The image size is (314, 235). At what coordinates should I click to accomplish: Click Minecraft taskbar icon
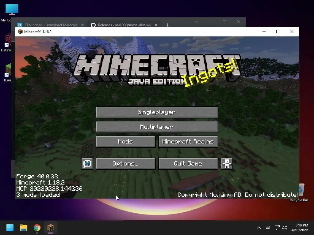point(51,228)
